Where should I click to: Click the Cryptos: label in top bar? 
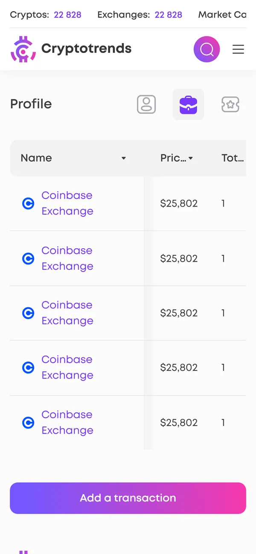click(29, 15)
